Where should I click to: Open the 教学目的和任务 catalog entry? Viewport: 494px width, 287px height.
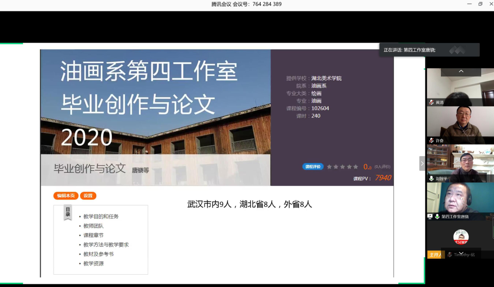coord(101,217)
